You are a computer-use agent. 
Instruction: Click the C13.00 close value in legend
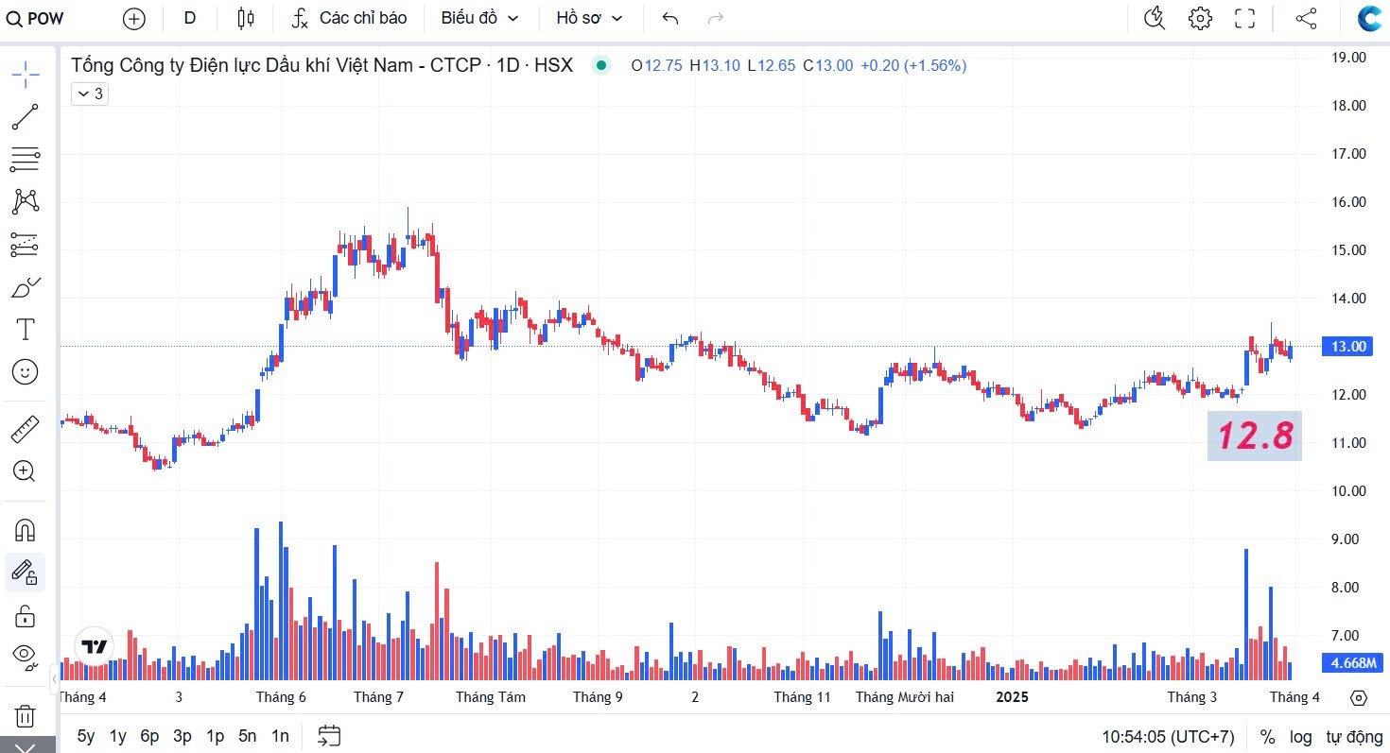[828, 65]
